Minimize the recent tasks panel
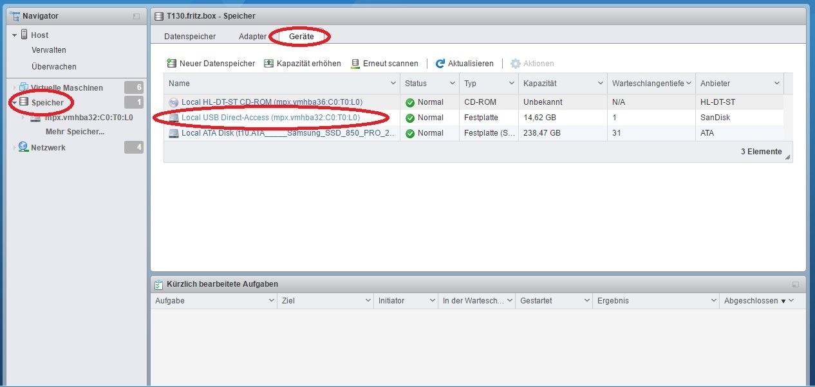This screenshot has height=387, width=815. (x=796, y=284)
